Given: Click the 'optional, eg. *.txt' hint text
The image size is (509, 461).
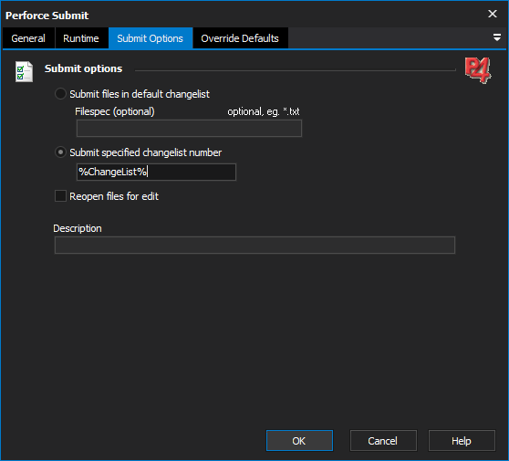Looking at the screenshot, I should (264, 111).
